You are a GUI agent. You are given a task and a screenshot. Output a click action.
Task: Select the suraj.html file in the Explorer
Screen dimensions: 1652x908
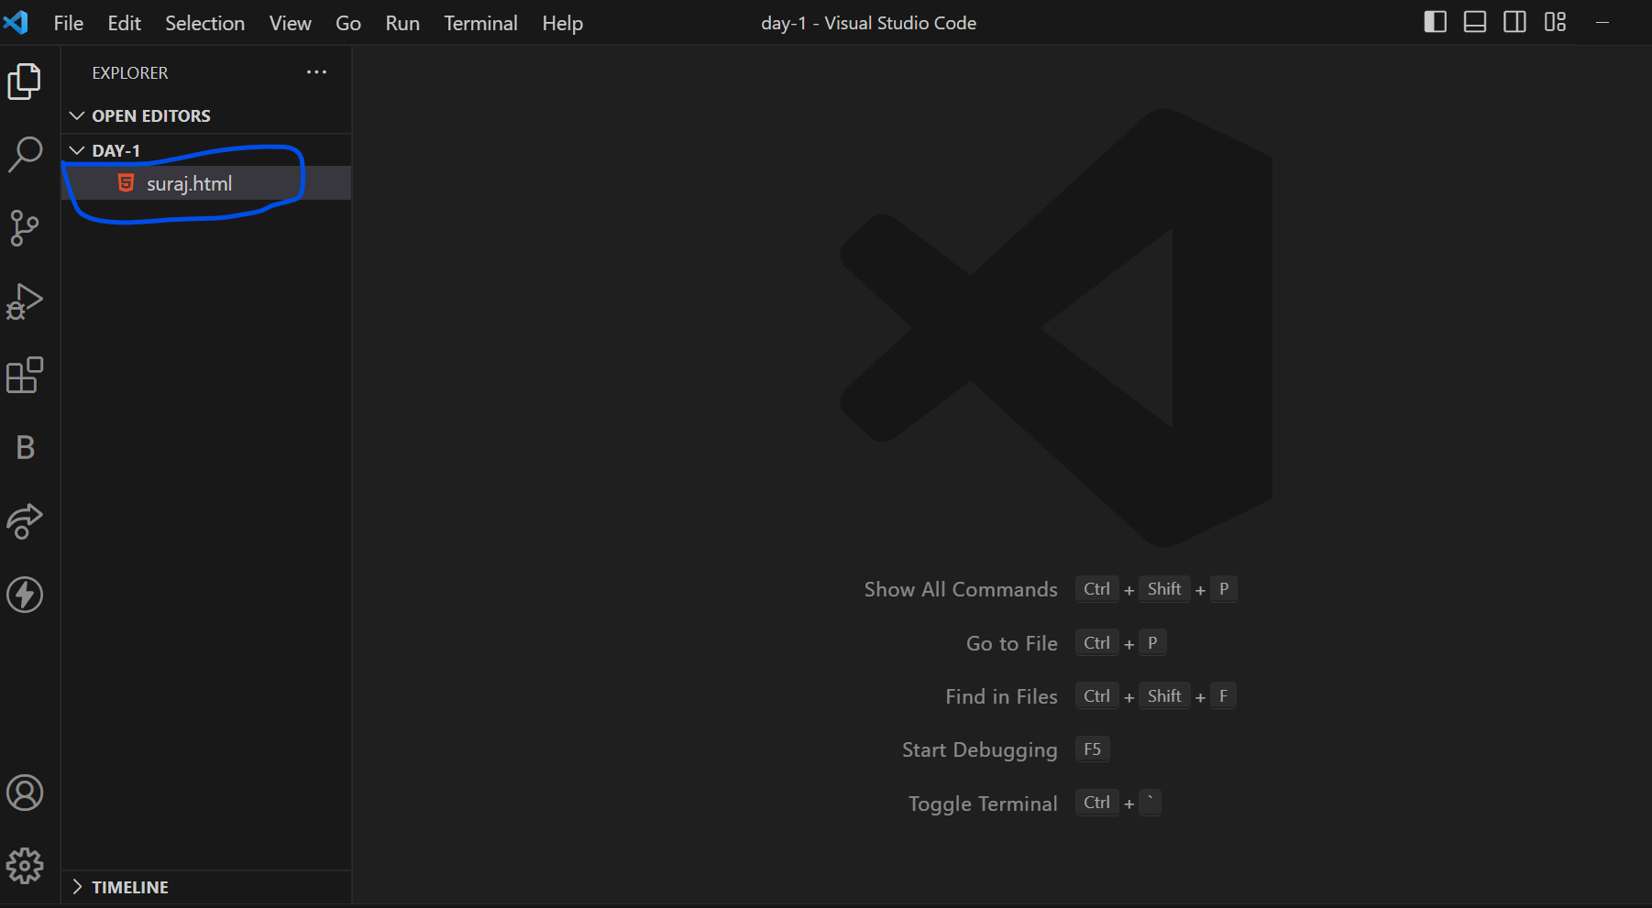click(x=190, y=182)
